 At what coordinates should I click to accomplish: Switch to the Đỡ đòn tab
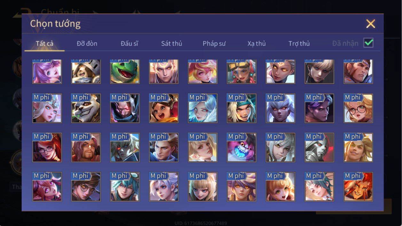[87, 43]
